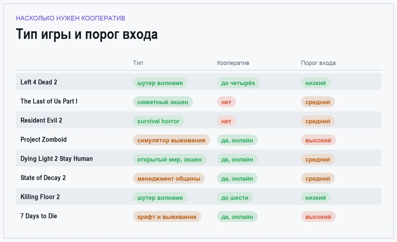The height and width of the screenshot is (242, 397).
Task: Click the heading "Тип игры и порог входа"
Action: pos(87,35)
